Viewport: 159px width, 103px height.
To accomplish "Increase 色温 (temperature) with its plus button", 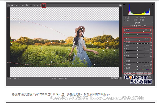I will coord(151,30).
